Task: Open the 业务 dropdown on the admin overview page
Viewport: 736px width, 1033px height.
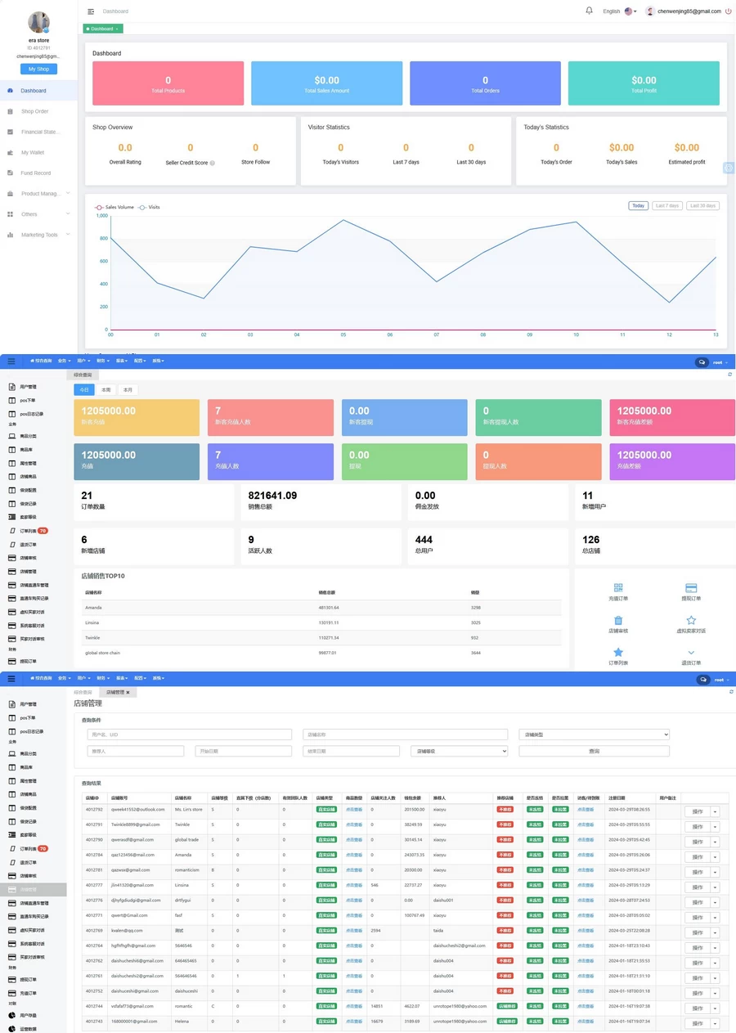Action: pyautogui.click(x=64, y=361)
